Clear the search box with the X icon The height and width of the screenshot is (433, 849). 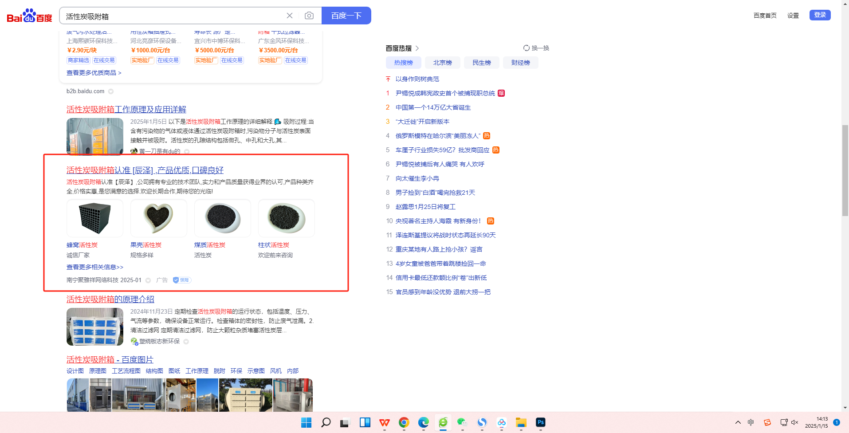[290, 16]
